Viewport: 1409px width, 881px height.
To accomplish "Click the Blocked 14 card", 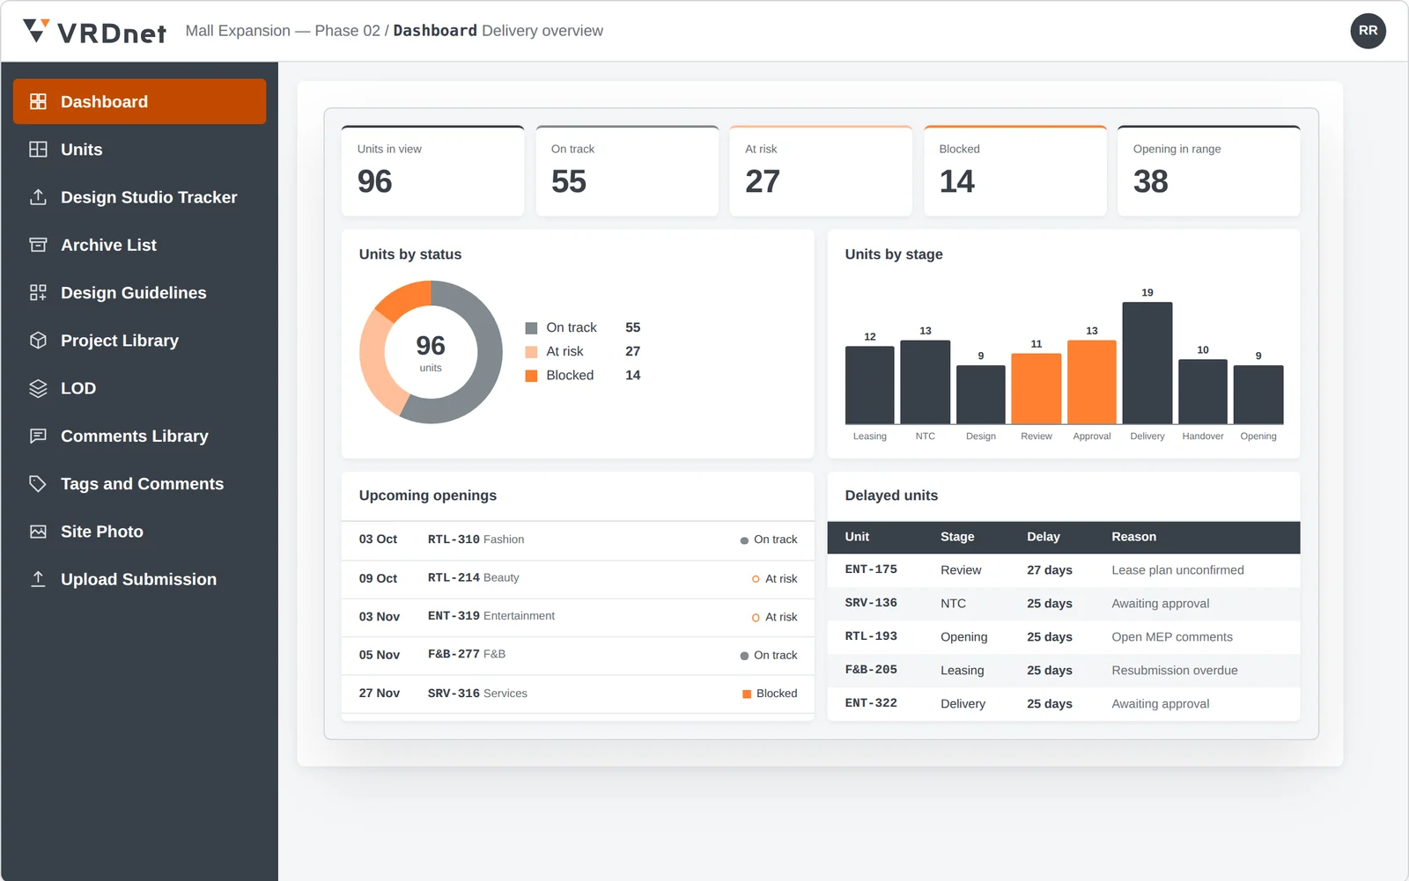I will tap(1014, 171).
